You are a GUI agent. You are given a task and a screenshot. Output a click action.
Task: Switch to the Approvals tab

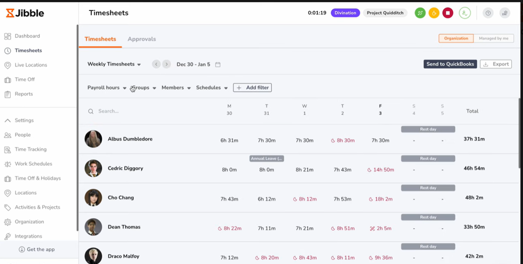[x=142, y=39]
